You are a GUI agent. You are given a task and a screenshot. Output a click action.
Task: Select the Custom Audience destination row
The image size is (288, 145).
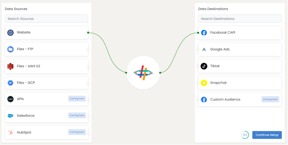(x=240, y=100)
